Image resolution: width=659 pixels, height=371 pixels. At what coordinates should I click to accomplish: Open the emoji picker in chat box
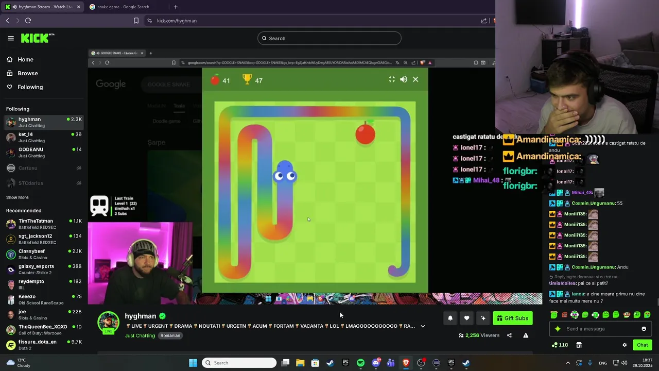(x=644, y=329)
